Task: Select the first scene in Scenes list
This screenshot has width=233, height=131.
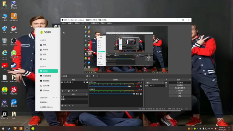Action: click(74, 97)
